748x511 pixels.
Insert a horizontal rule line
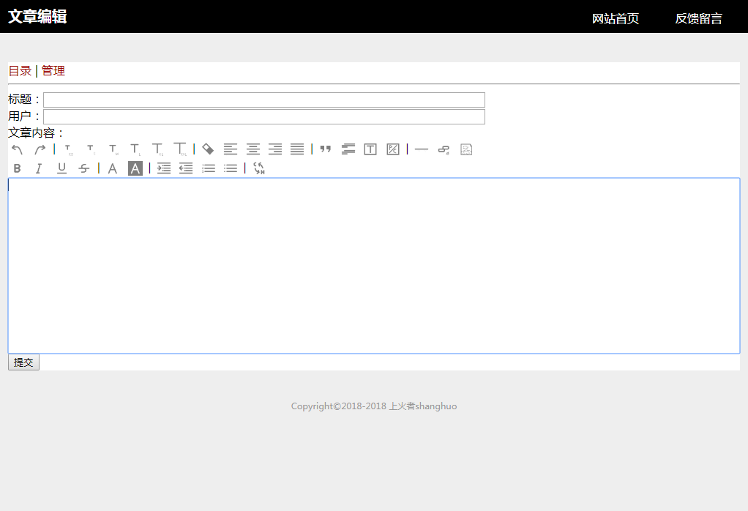pyautogui.click(x=421, y=149)
